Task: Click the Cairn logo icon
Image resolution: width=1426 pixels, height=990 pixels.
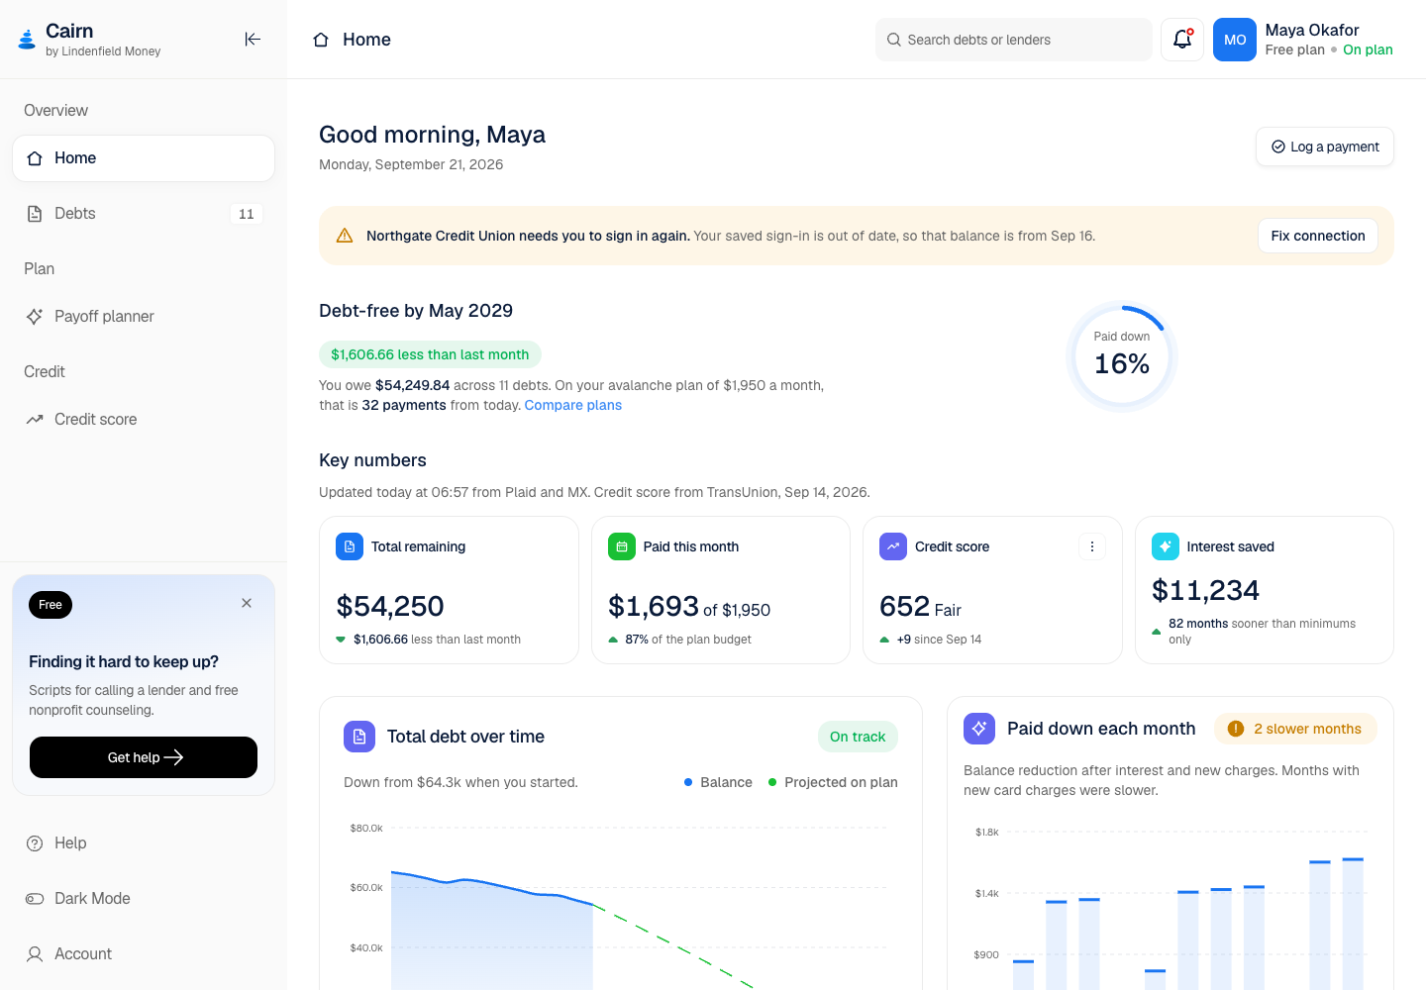Action: coord(27,40)
